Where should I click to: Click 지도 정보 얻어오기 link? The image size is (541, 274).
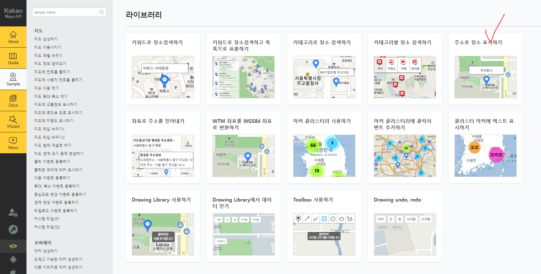(50, 64)
